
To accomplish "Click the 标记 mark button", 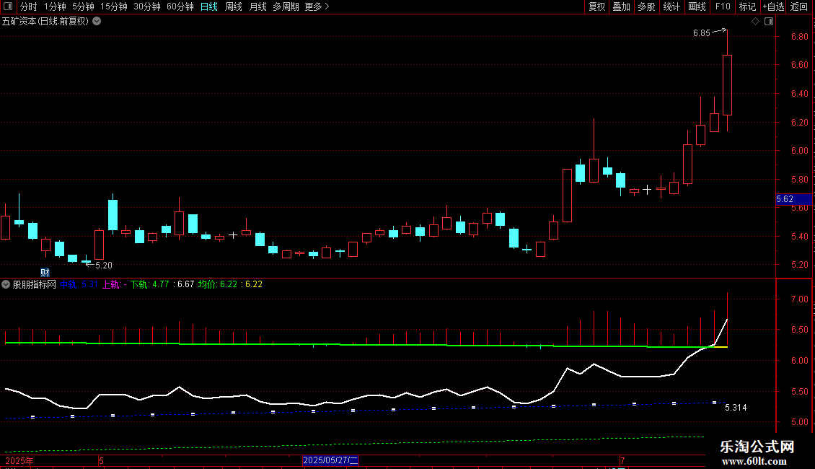I will click(x=747, y=6).
